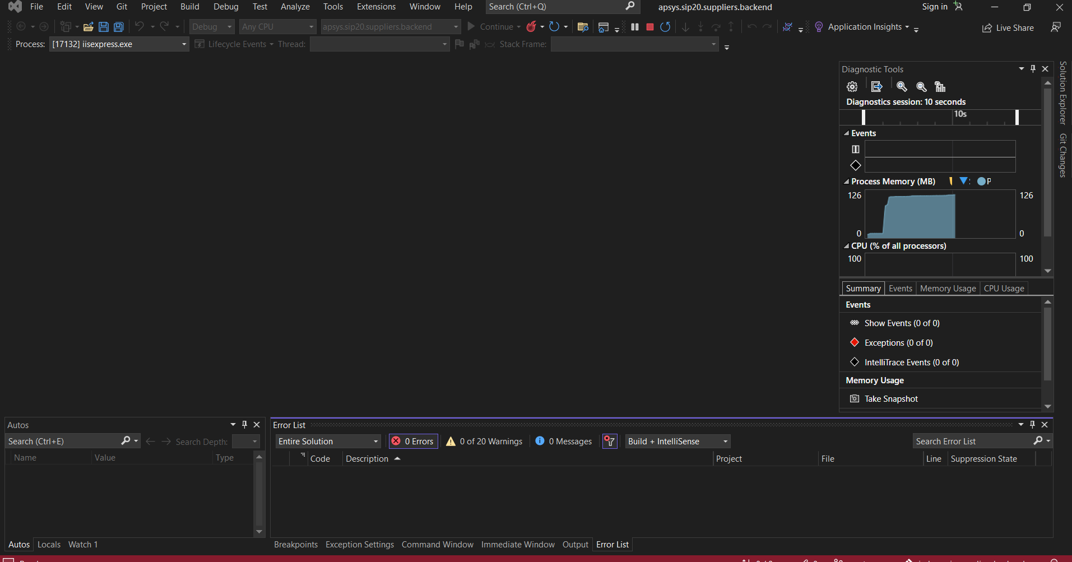Viewport: 1072px width, 562px height.
Task: Collapse the Process Memory (MB) graph
Action: click(x=846, y=182)
